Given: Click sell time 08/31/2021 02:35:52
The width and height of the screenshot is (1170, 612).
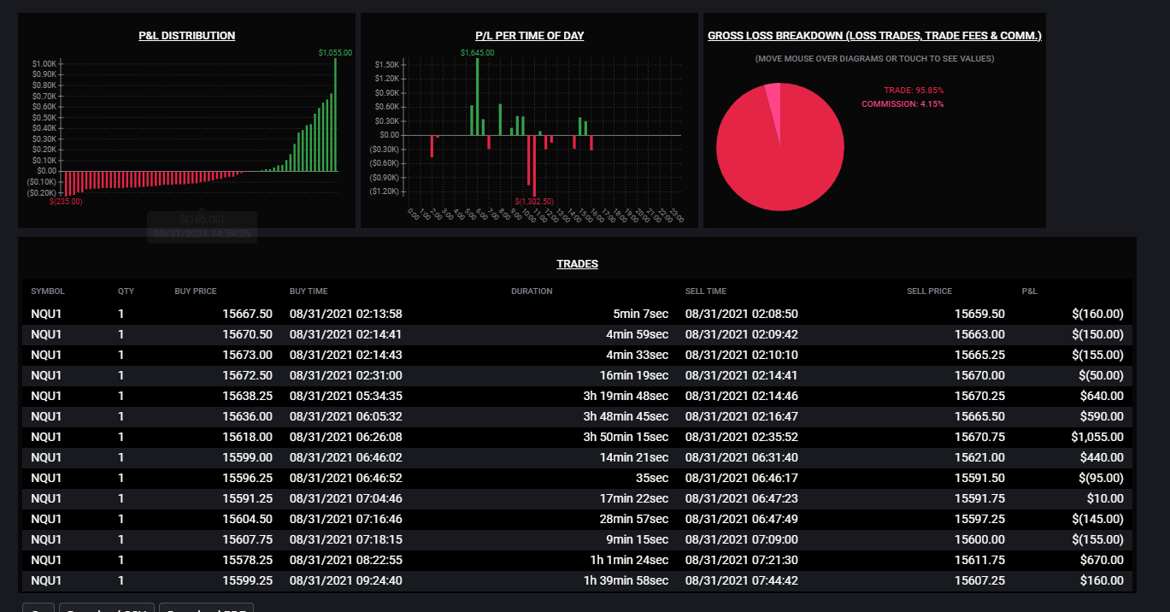Looking at the screenshot, I should (742, 437).
